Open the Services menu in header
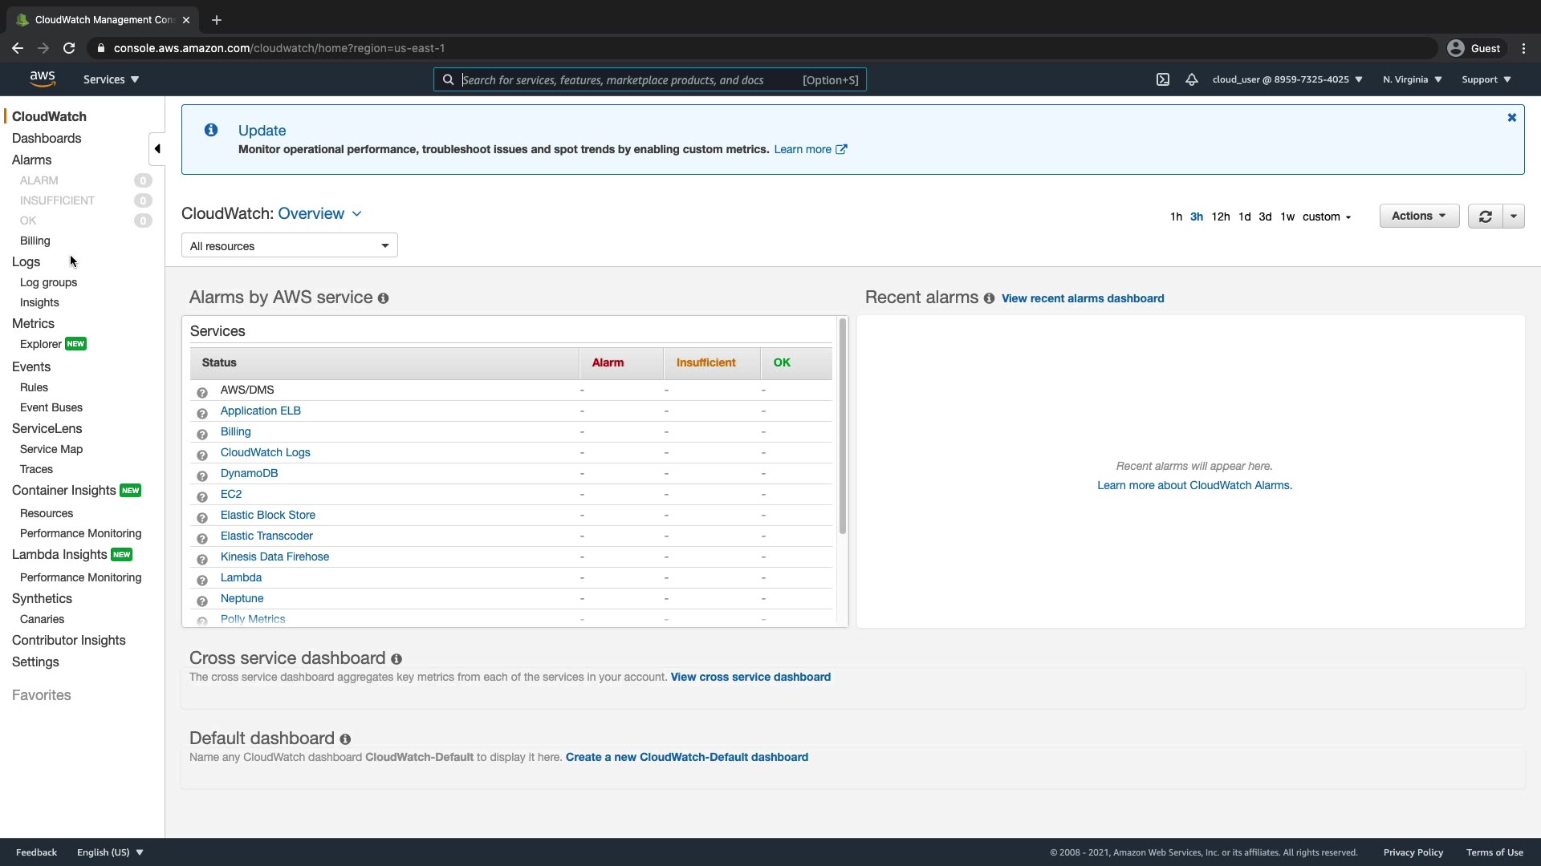Screen dimensions: 1541x866 111,79
